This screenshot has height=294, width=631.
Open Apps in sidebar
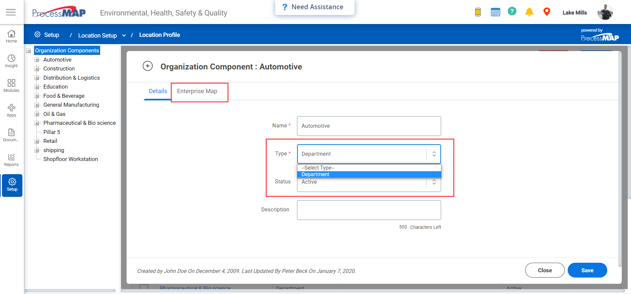click(12, 111)
